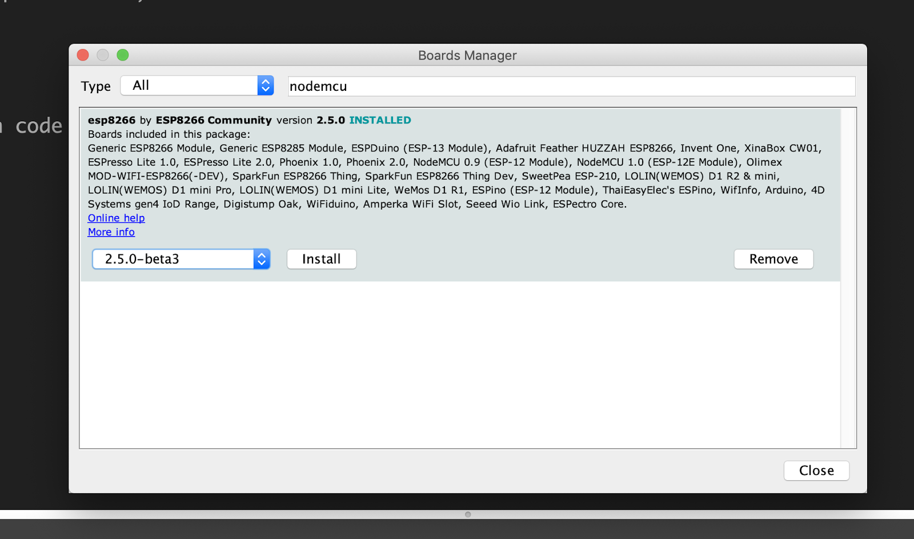Open the Online help link
Viewport: 914px width, 539px height.
pyautogui.click(x=117, y=218)
